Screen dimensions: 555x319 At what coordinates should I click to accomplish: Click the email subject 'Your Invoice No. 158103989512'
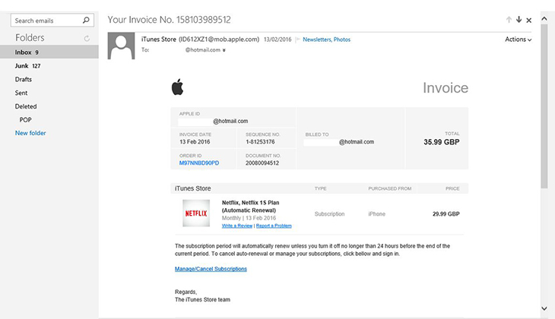[x=170, y=20]
